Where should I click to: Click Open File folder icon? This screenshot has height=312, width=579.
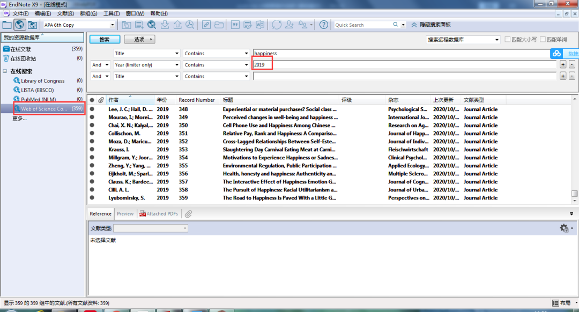(x=219, y=25)
